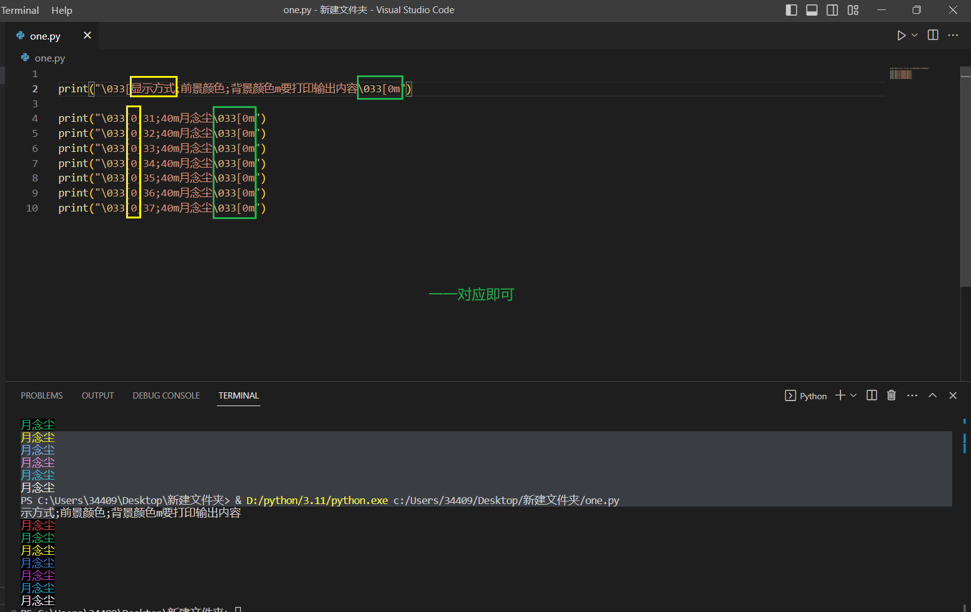Close the one.py editor tab

tap(87, 36)
